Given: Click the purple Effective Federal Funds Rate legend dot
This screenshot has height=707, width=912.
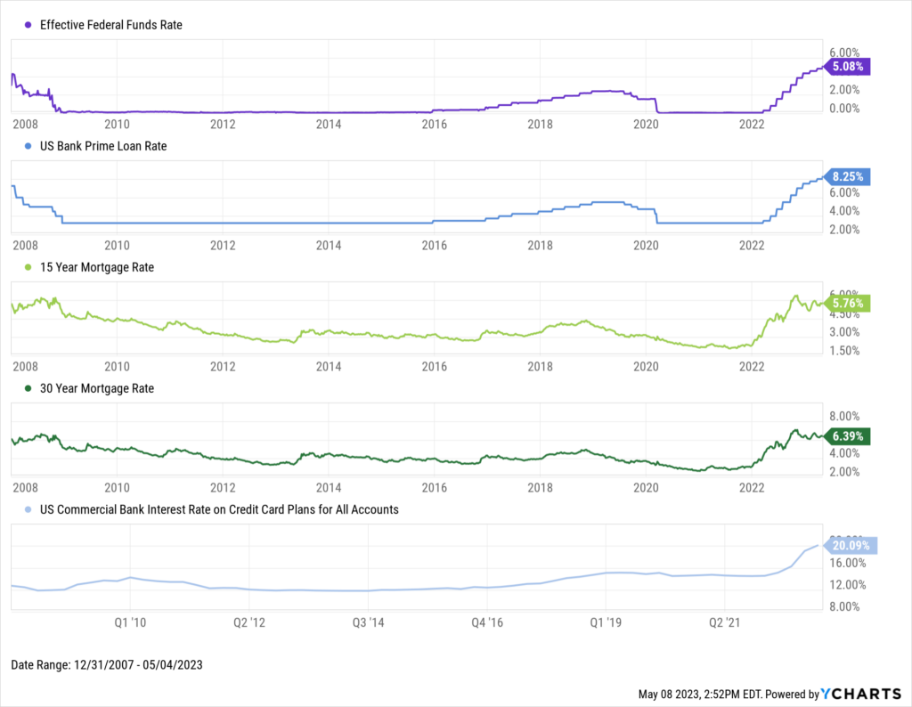Looking at the screenshot, I should click(x=26, y=25).
